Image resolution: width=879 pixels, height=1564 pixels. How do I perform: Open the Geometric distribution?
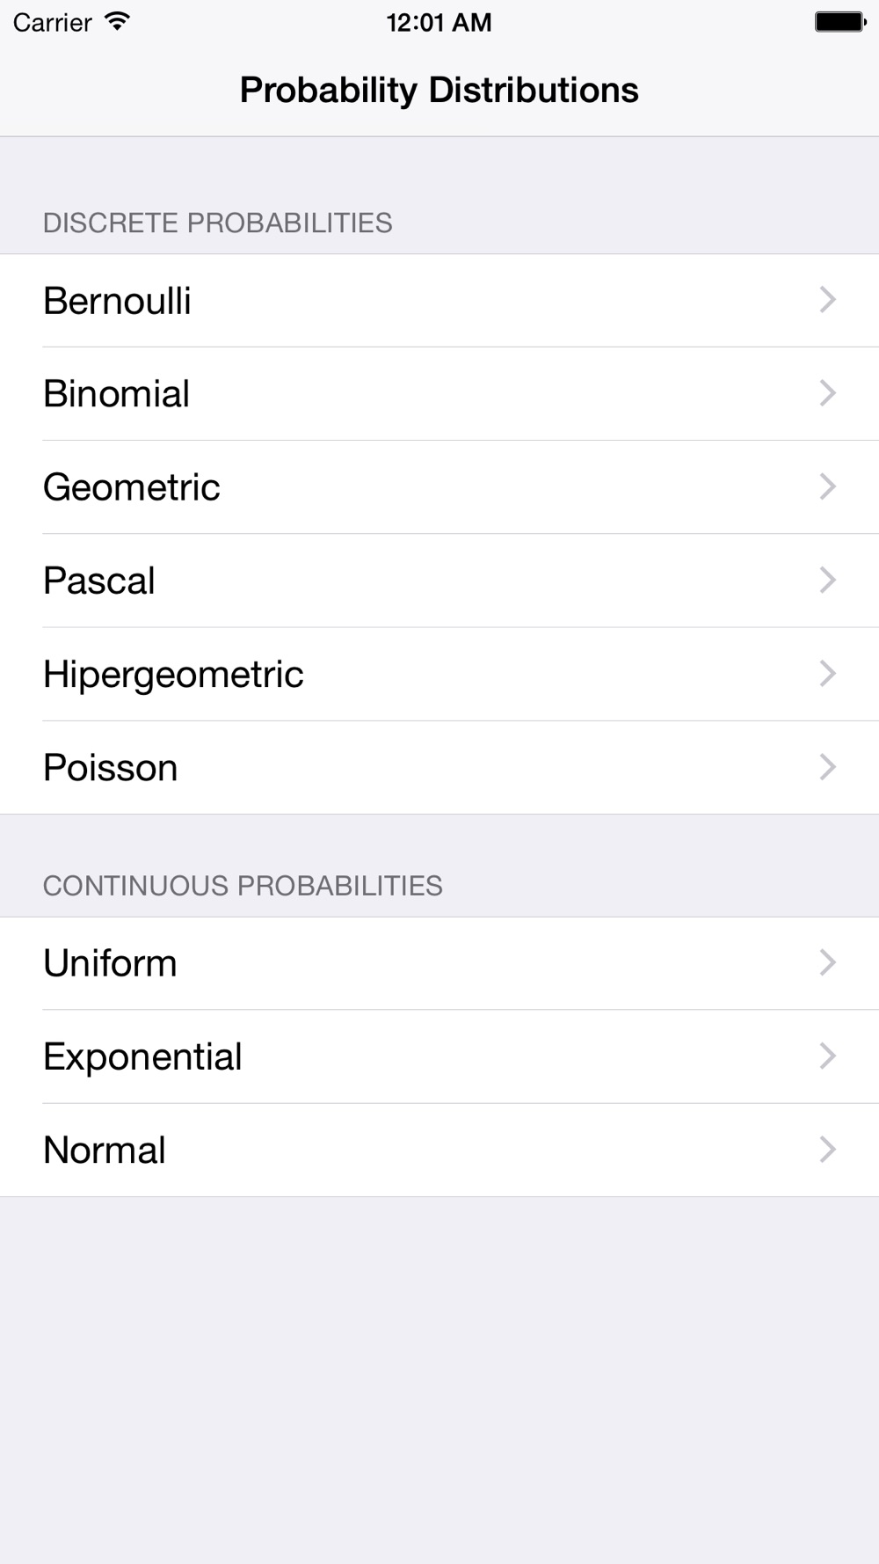pyautogui.click(x=439, y=487)
